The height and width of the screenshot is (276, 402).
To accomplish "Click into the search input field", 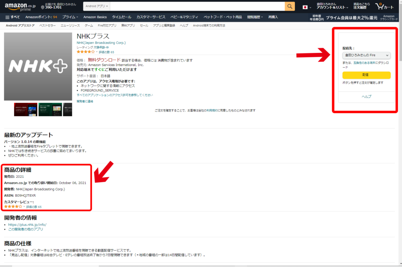I will pos(197,6).
